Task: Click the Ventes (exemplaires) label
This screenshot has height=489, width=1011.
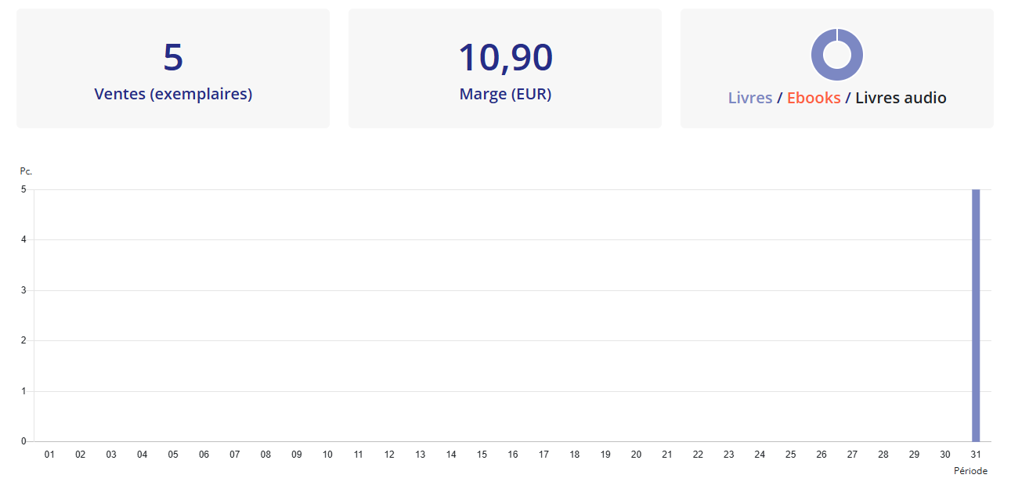Action: click(173, 94)
